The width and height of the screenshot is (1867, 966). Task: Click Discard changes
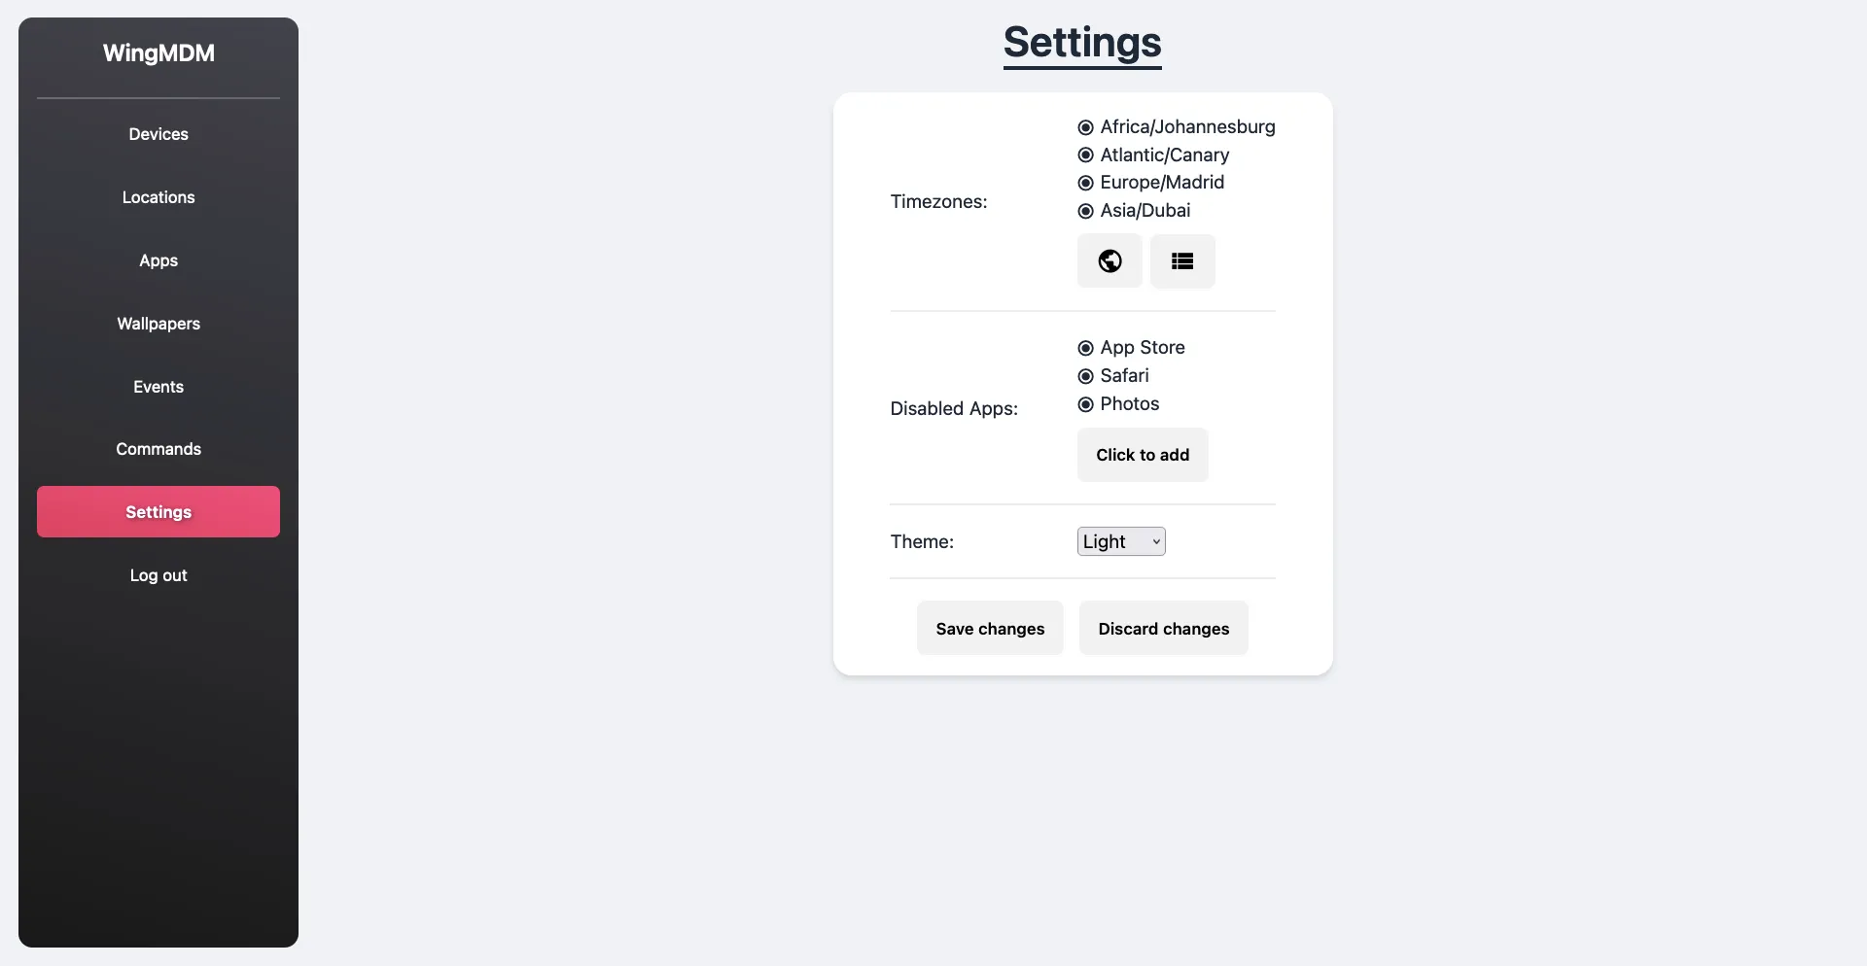(1163, 628)
